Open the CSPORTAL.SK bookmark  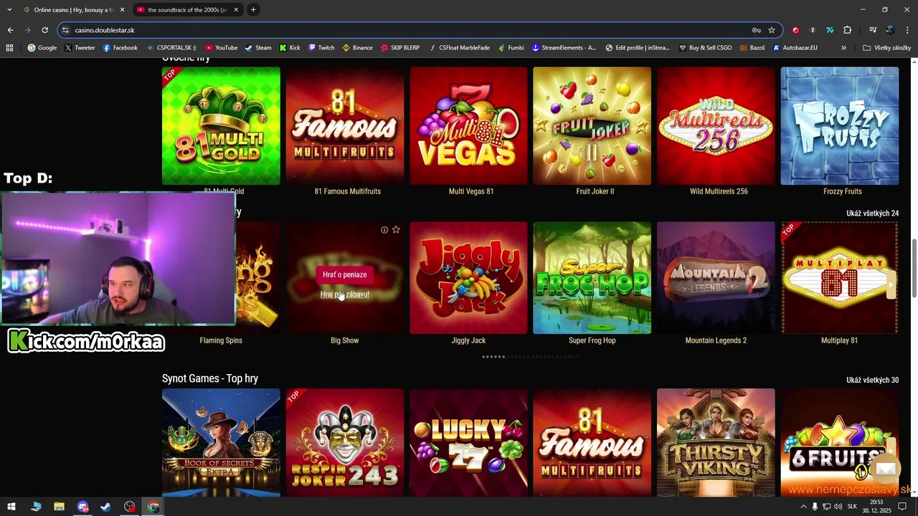click(171, 48)
